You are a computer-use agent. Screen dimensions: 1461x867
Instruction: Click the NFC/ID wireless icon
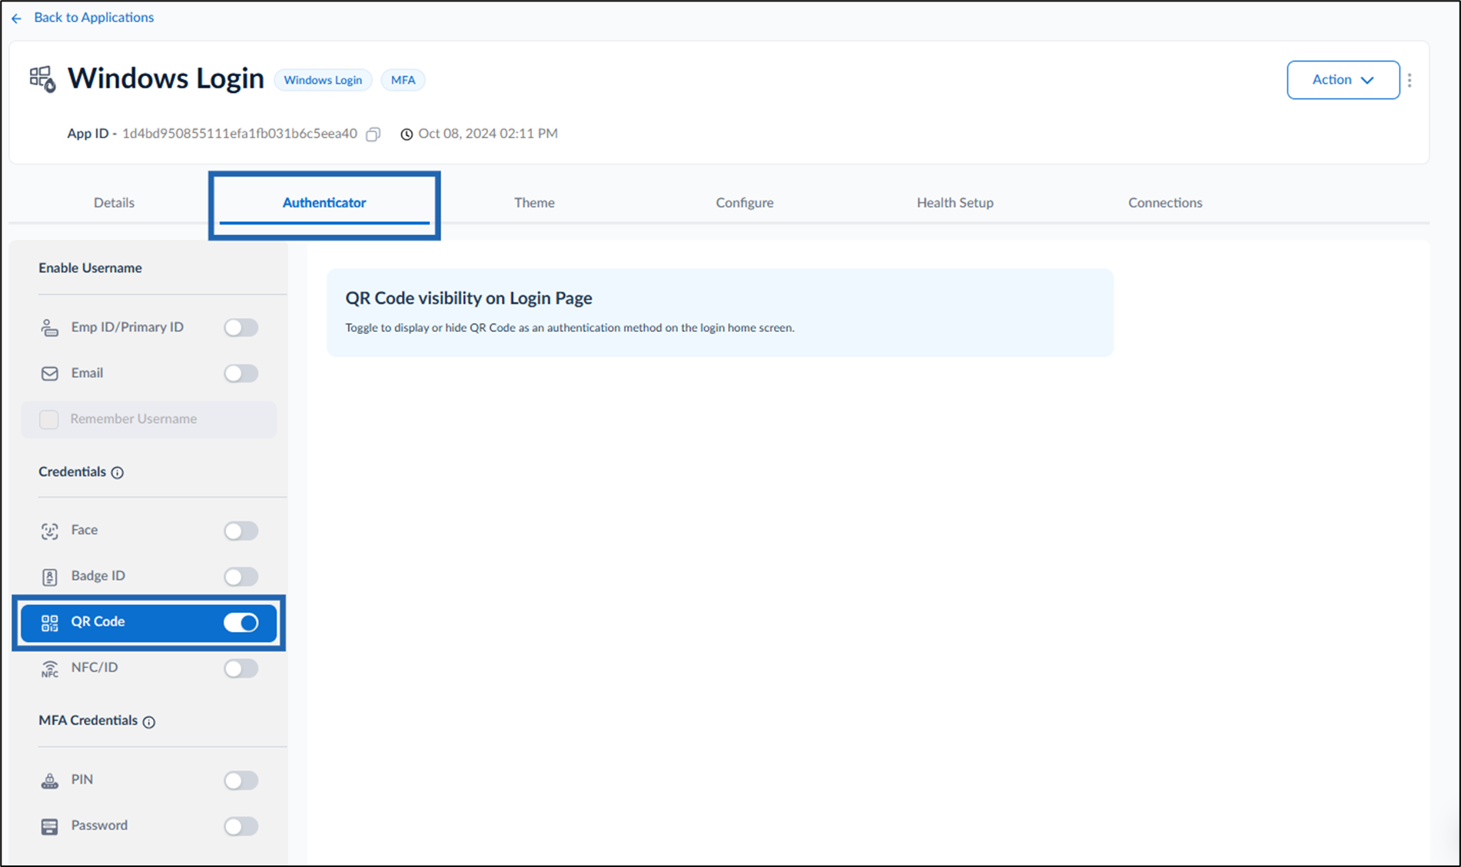click(x=49, y=669)
